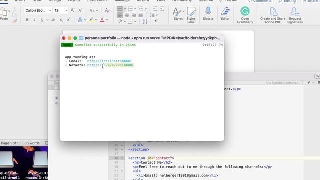Expand font color dropdown arrow

coord(107,20)
